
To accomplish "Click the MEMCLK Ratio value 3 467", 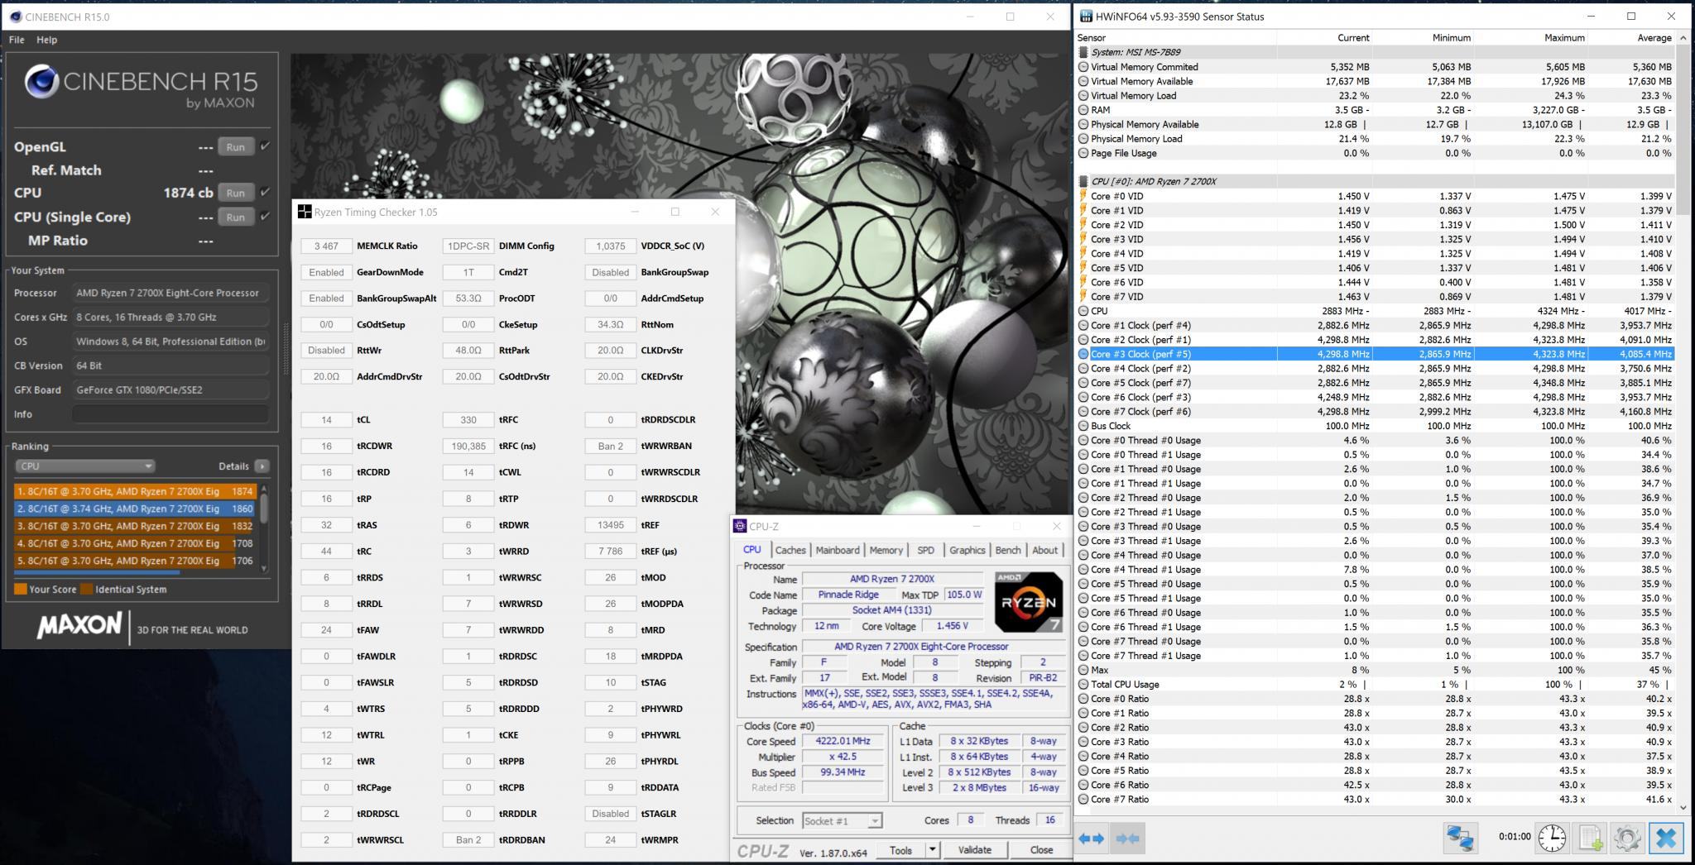I will pos(326,246).
